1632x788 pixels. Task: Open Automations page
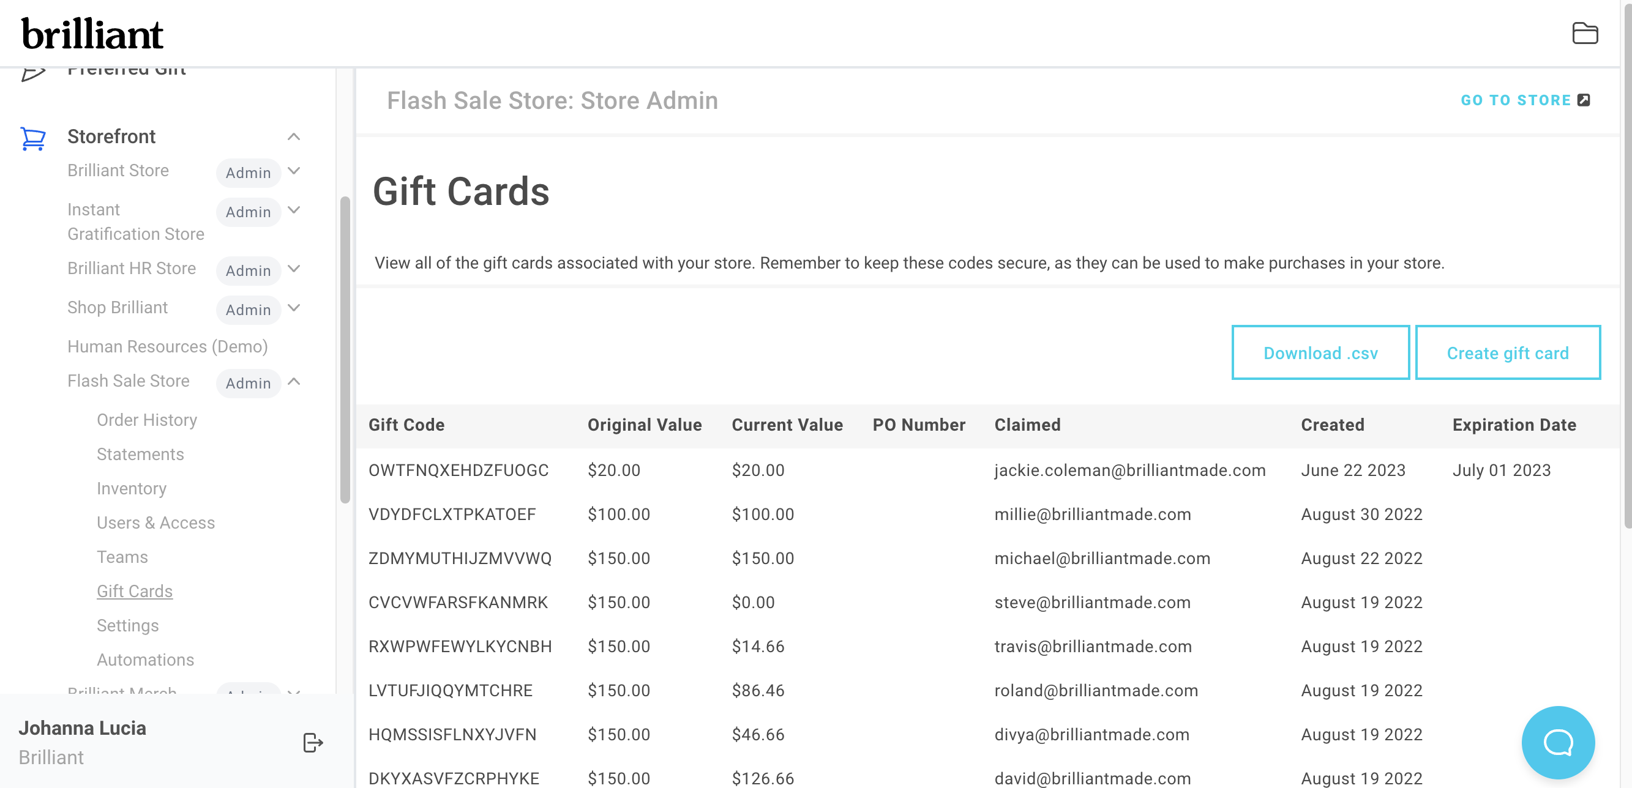click(x=145, y=660)
